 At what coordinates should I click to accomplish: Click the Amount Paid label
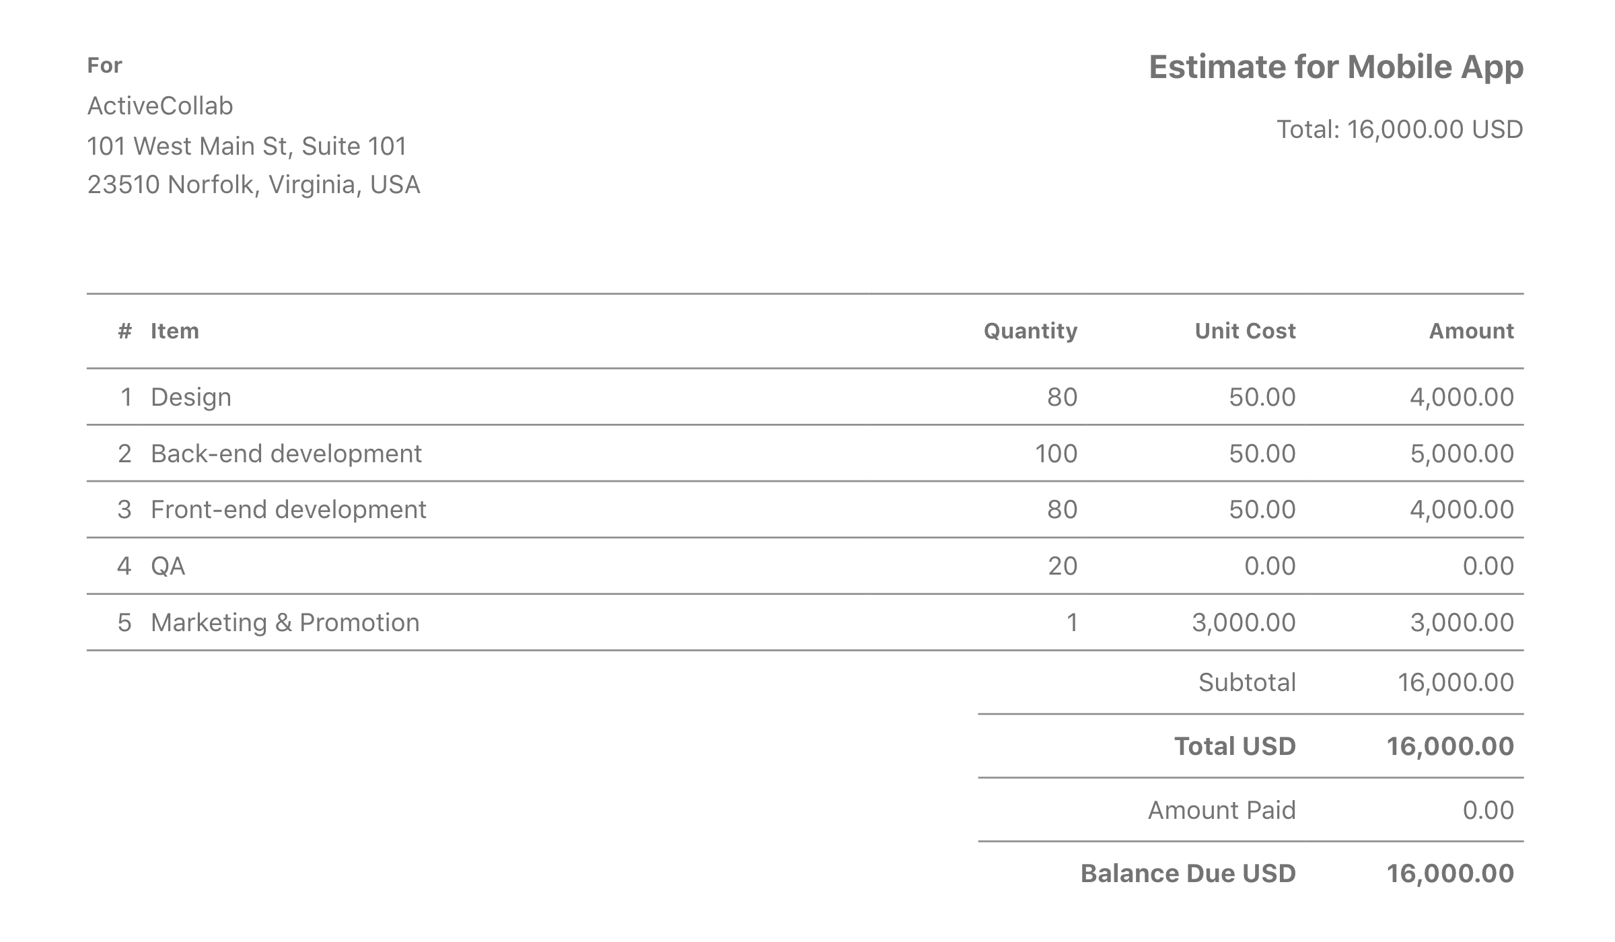(x=1221, y=810)
